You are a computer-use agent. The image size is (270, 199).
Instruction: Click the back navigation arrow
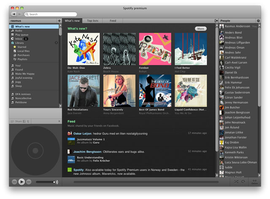point(14,14)
